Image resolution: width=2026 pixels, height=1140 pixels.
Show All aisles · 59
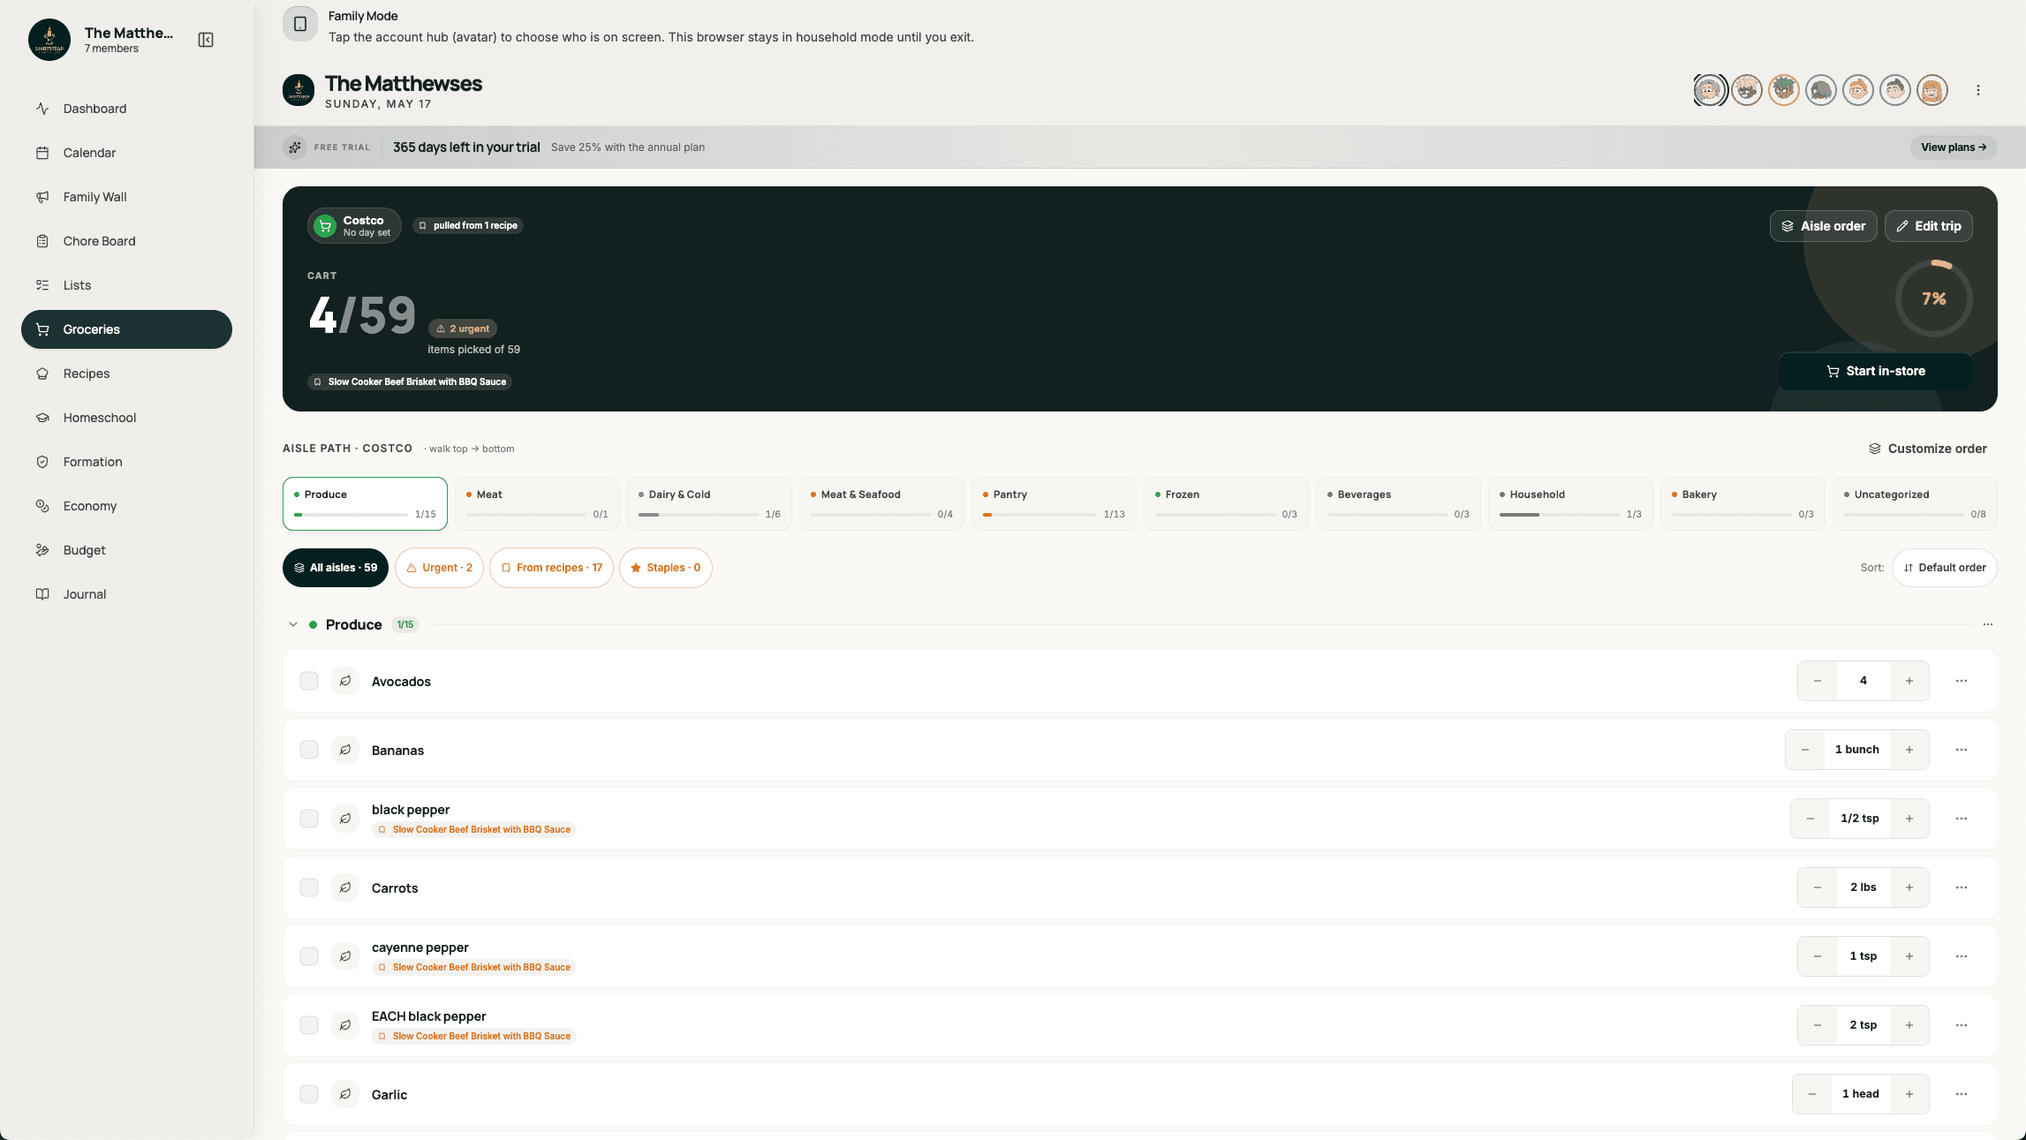pos(336,568)
